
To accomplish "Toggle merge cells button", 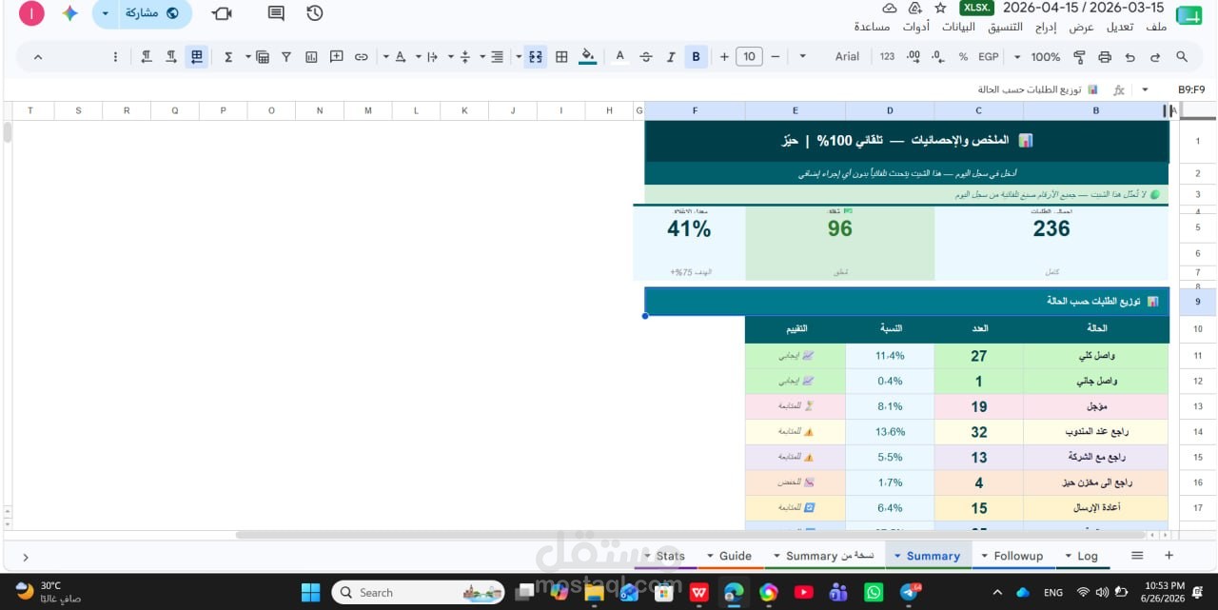I will tap(536, 57).
